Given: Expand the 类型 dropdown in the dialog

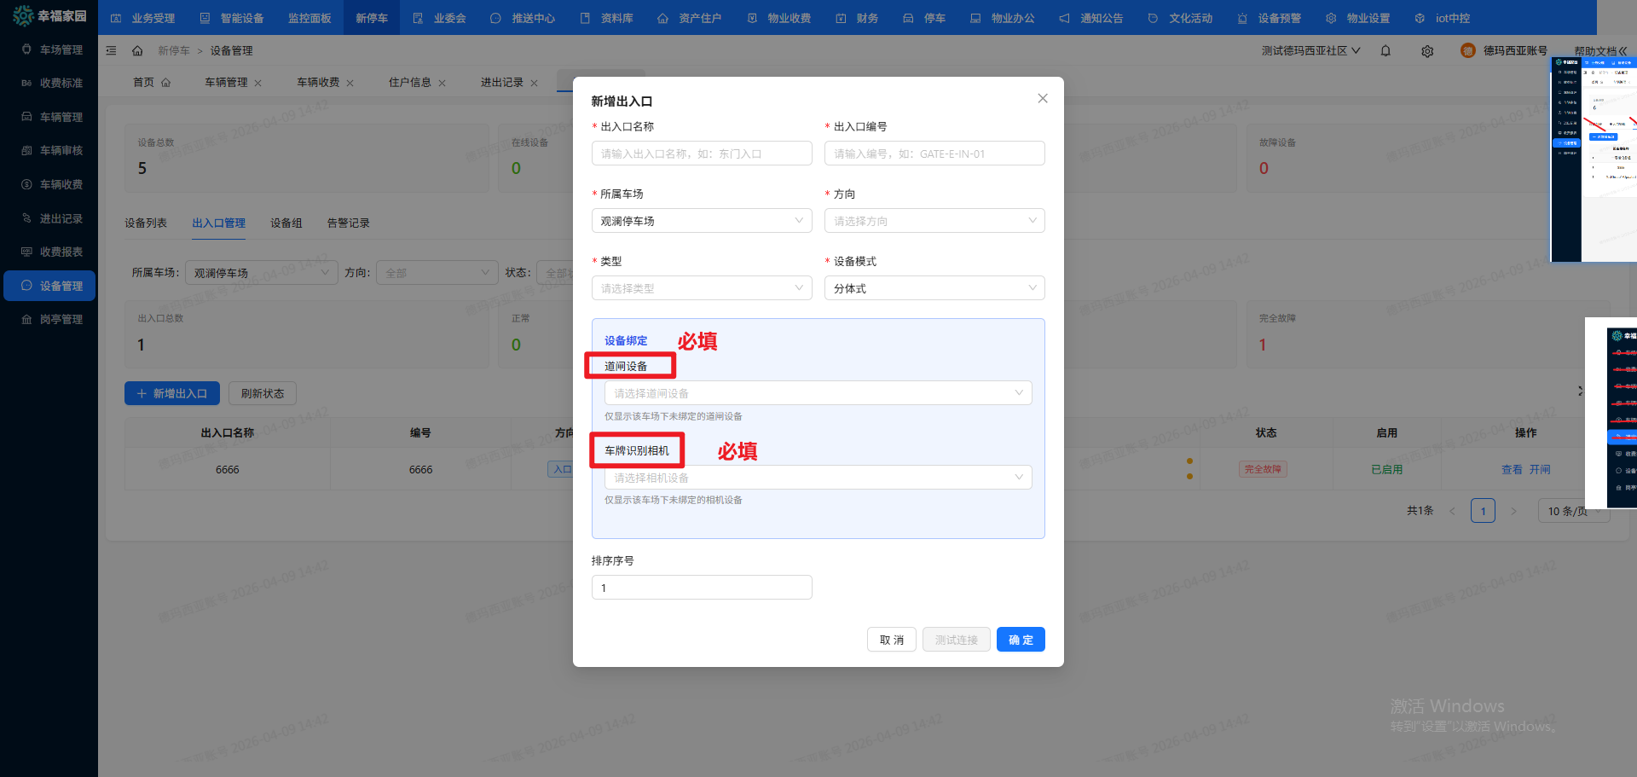Looking at the screenshot, I should pos(701,288).
